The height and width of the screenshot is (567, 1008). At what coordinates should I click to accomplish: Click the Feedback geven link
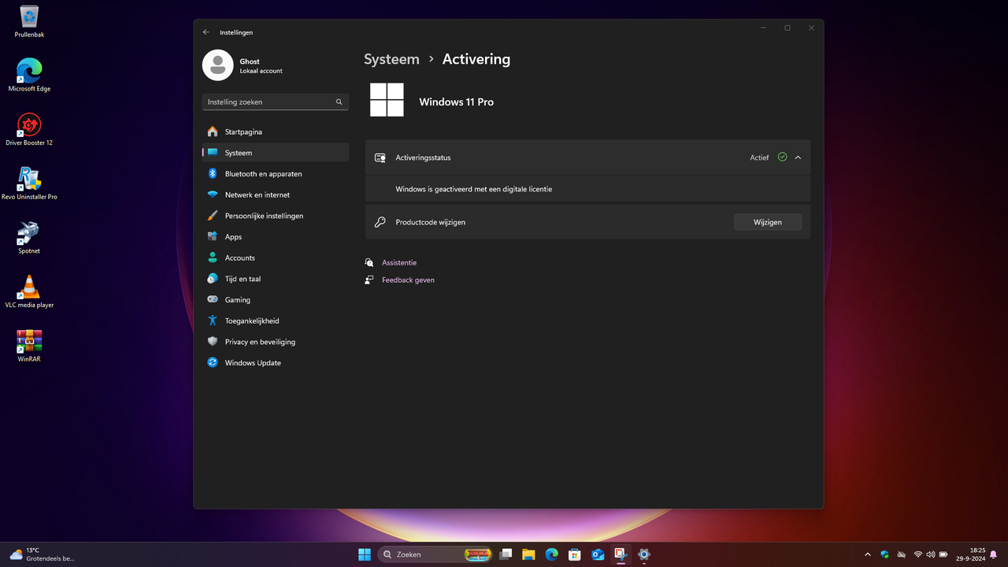(x=408, y=280)
